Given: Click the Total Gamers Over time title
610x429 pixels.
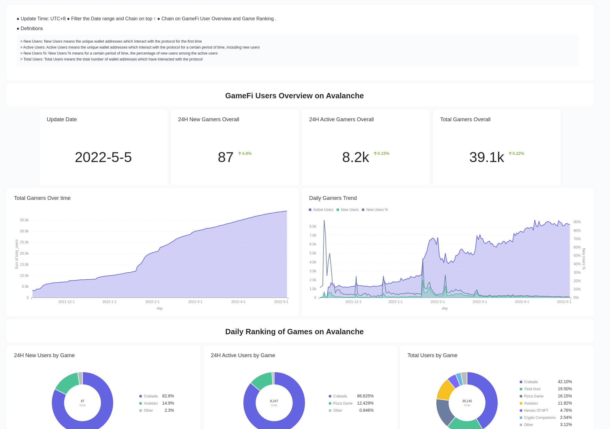Looking at the screenshot, I should (x=42, y=198).
